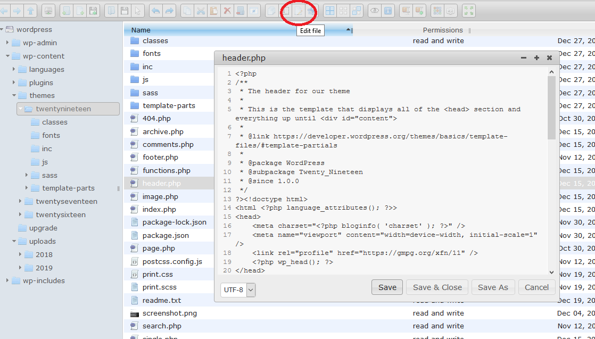Go to parent folder with up arrow icon

click(30, 11)
